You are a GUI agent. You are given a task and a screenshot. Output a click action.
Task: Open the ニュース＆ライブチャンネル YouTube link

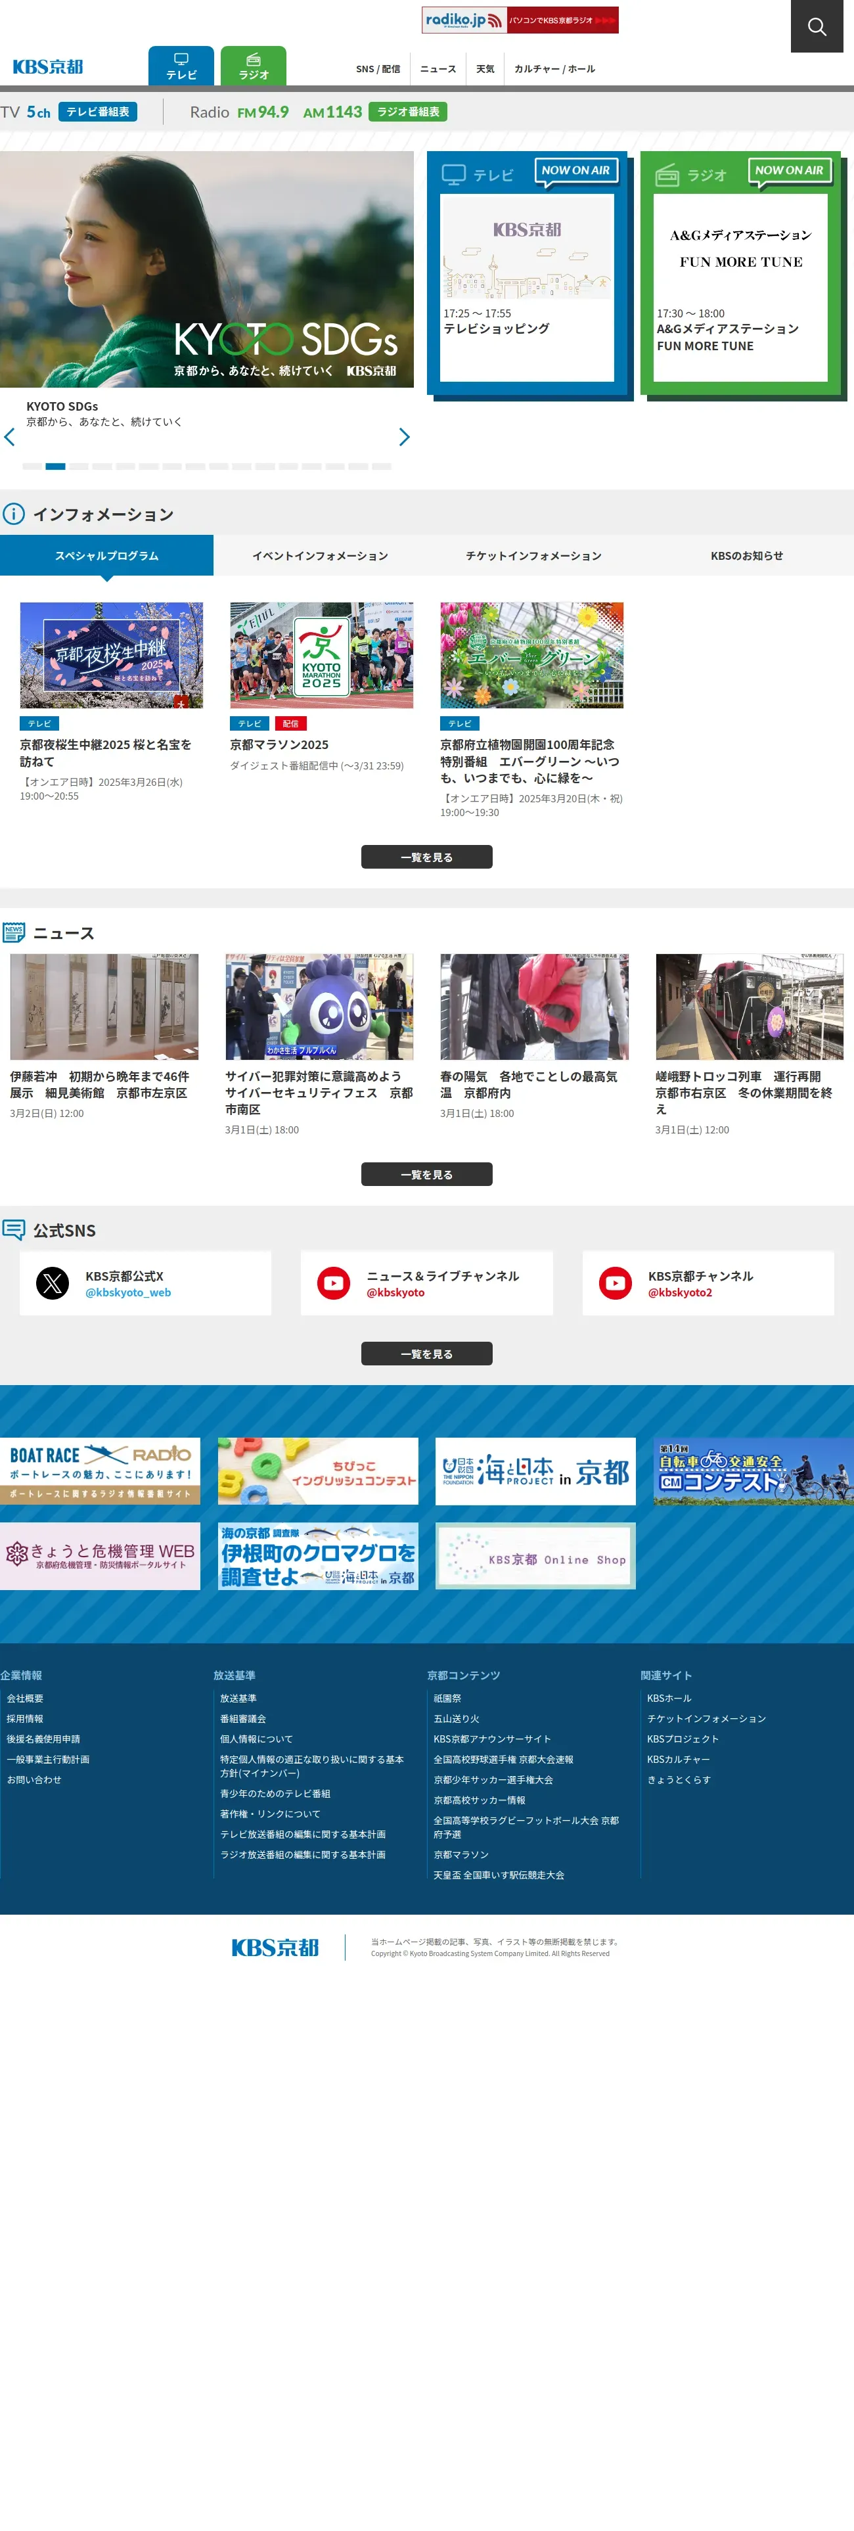[x=426, y=1283]
